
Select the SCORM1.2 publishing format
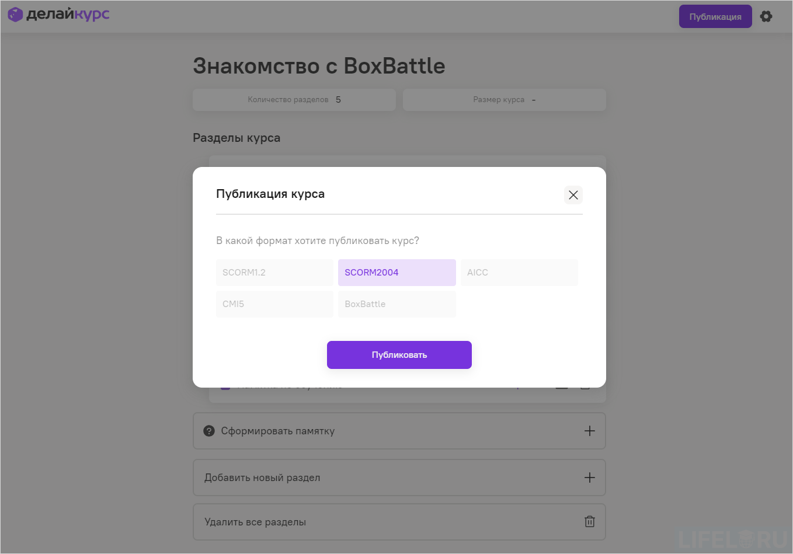274,272
